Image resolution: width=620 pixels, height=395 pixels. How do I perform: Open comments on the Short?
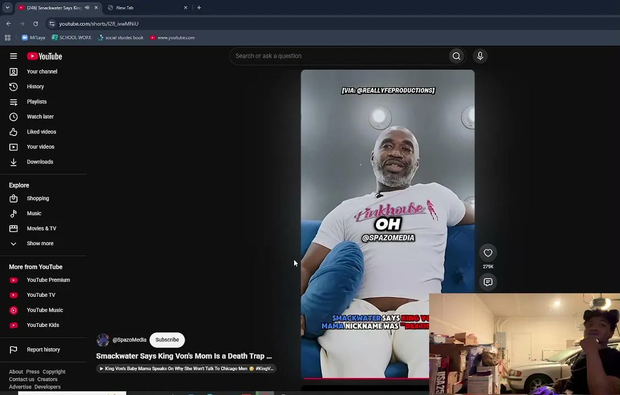pos(488,282)
